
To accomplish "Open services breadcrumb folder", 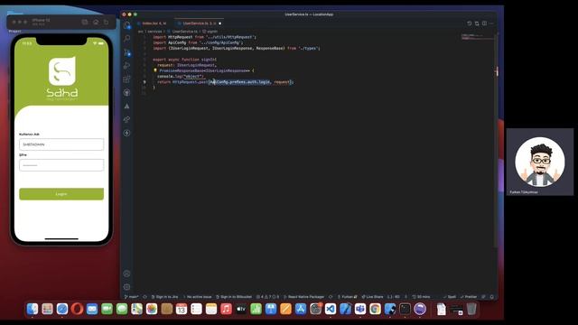I will click(154, 32).
